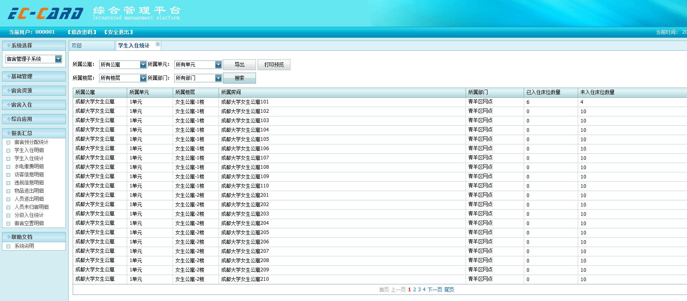Go to page 4 of results
The width and height of the screenshot is (687, 301).
point(424,290)
